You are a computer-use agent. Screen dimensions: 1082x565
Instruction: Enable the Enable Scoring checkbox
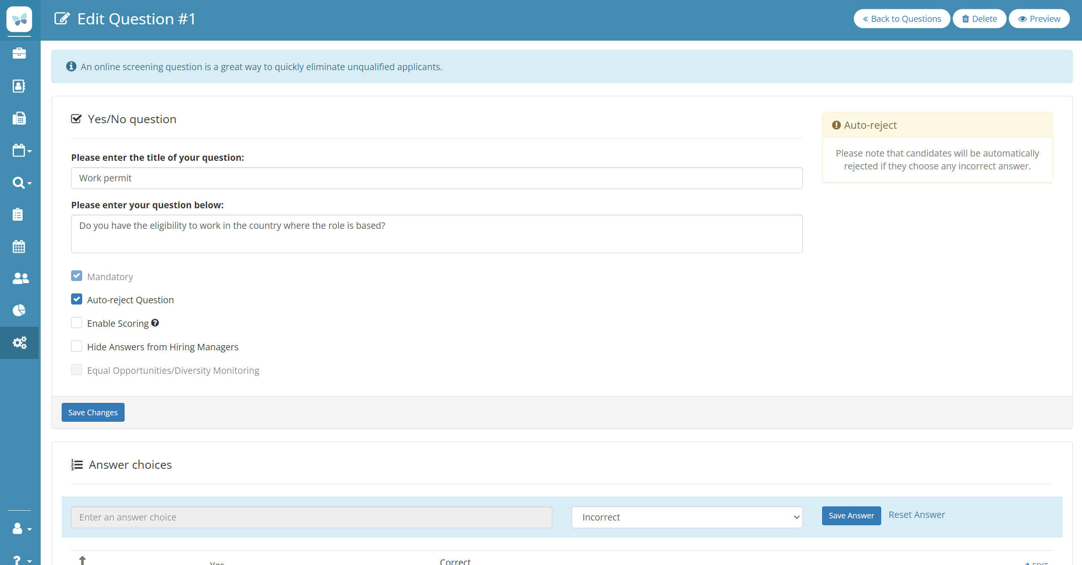77,323
